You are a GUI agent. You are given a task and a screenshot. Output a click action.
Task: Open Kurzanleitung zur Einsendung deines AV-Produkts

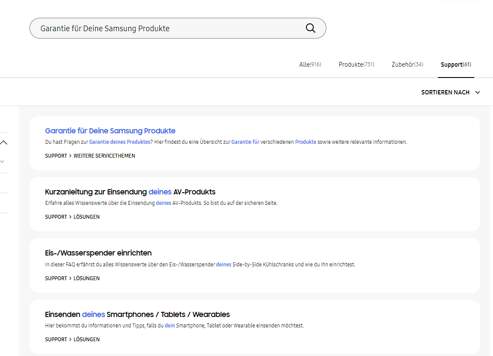(130, 192)
